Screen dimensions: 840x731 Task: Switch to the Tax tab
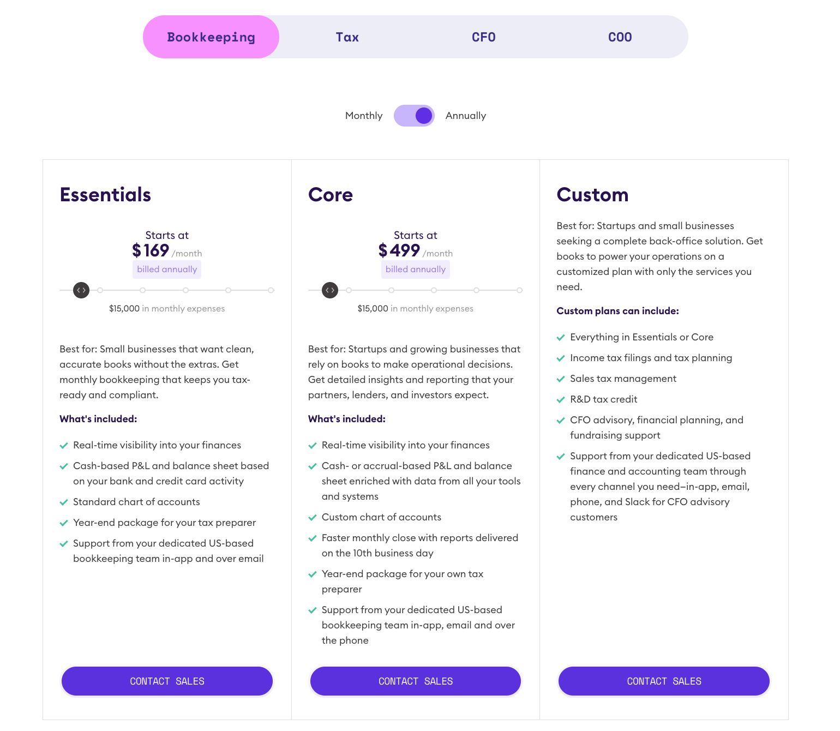(x=347, y=37)
